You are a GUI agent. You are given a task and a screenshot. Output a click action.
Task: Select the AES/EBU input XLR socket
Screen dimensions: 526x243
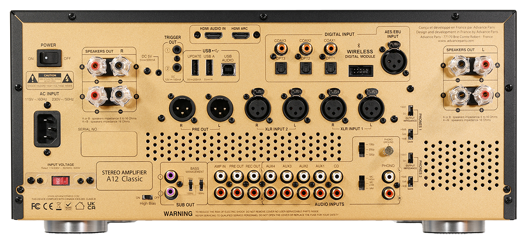(x=393, y=61)
